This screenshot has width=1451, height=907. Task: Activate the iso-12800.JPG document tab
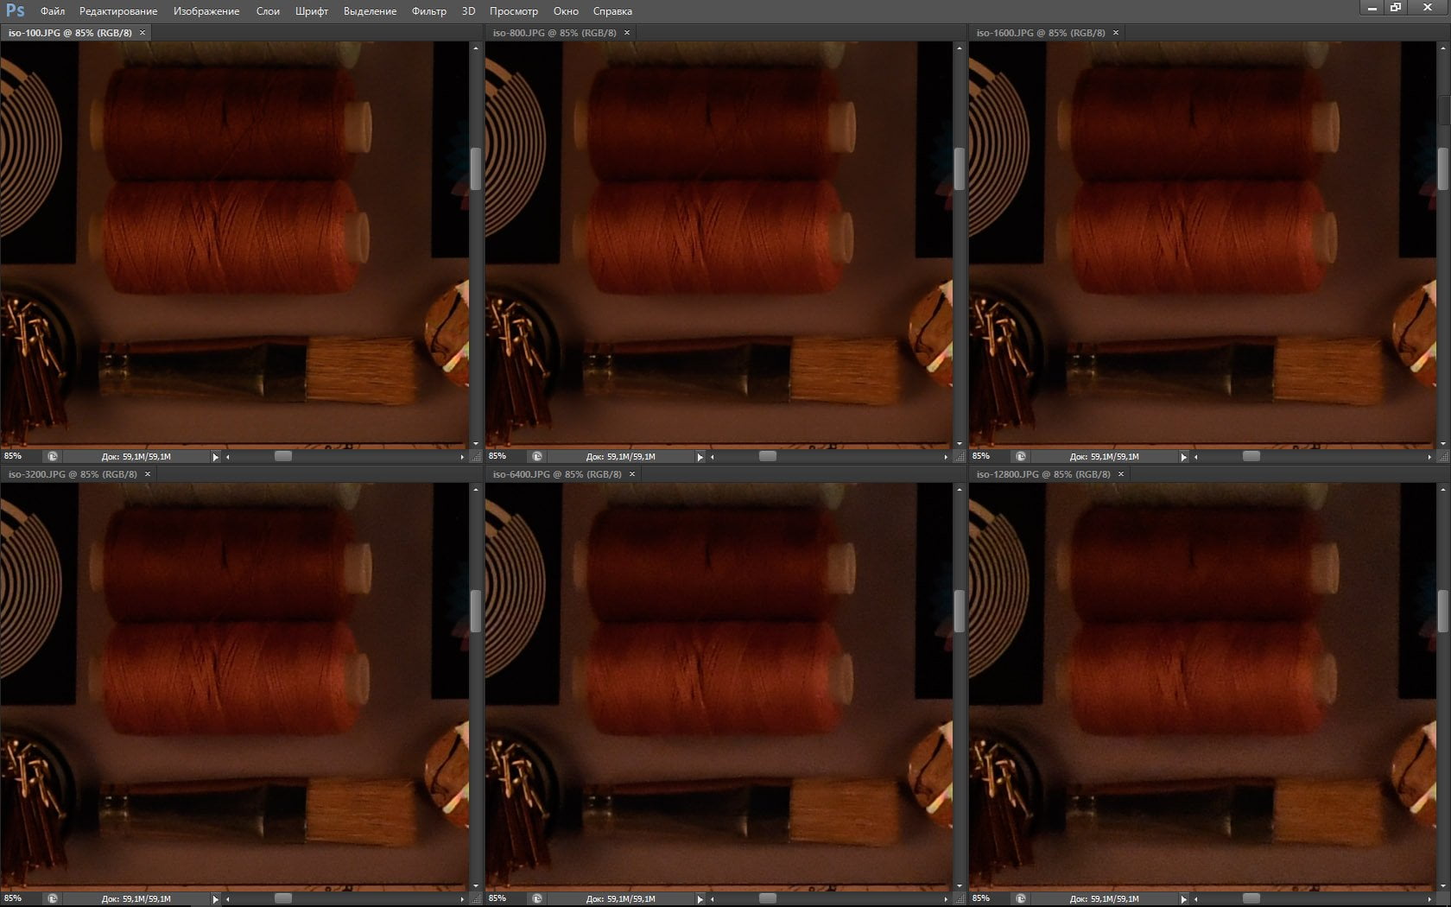pyautogui.click(x=1043, y=474)
